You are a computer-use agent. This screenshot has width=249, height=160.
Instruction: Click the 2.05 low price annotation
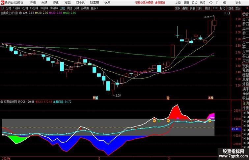[118, 96]
